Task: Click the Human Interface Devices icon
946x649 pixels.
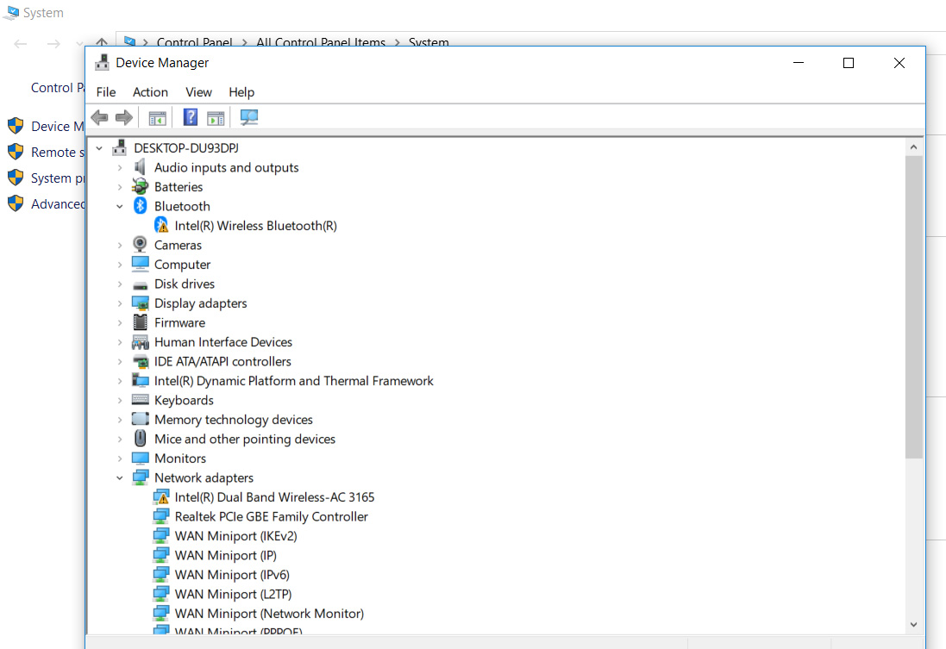Action: point(140,342)
